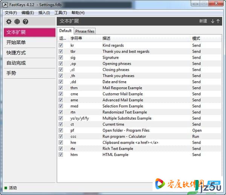The width and height of the screenshot is (226, 195).
Task: Open the 文件(F) menu
Action: coord(11,13)
